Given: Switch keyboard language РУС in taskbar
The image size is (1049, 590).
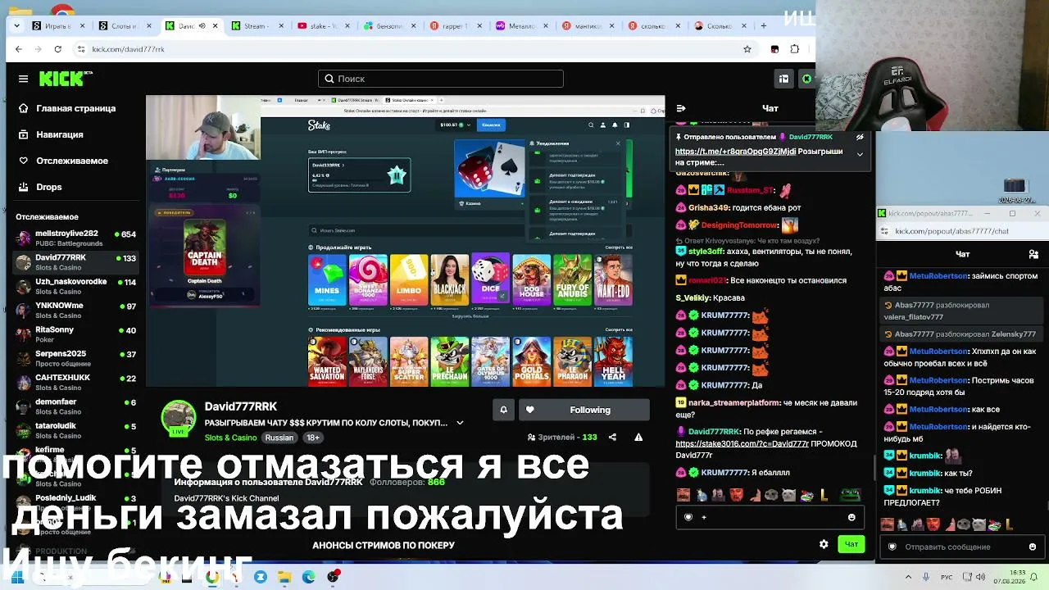Looking at the screenshot, I should pos(947,577).
